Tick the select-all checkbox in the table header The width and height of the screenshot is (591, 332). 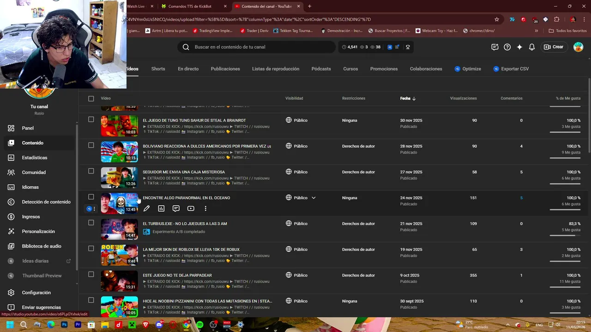91,98
